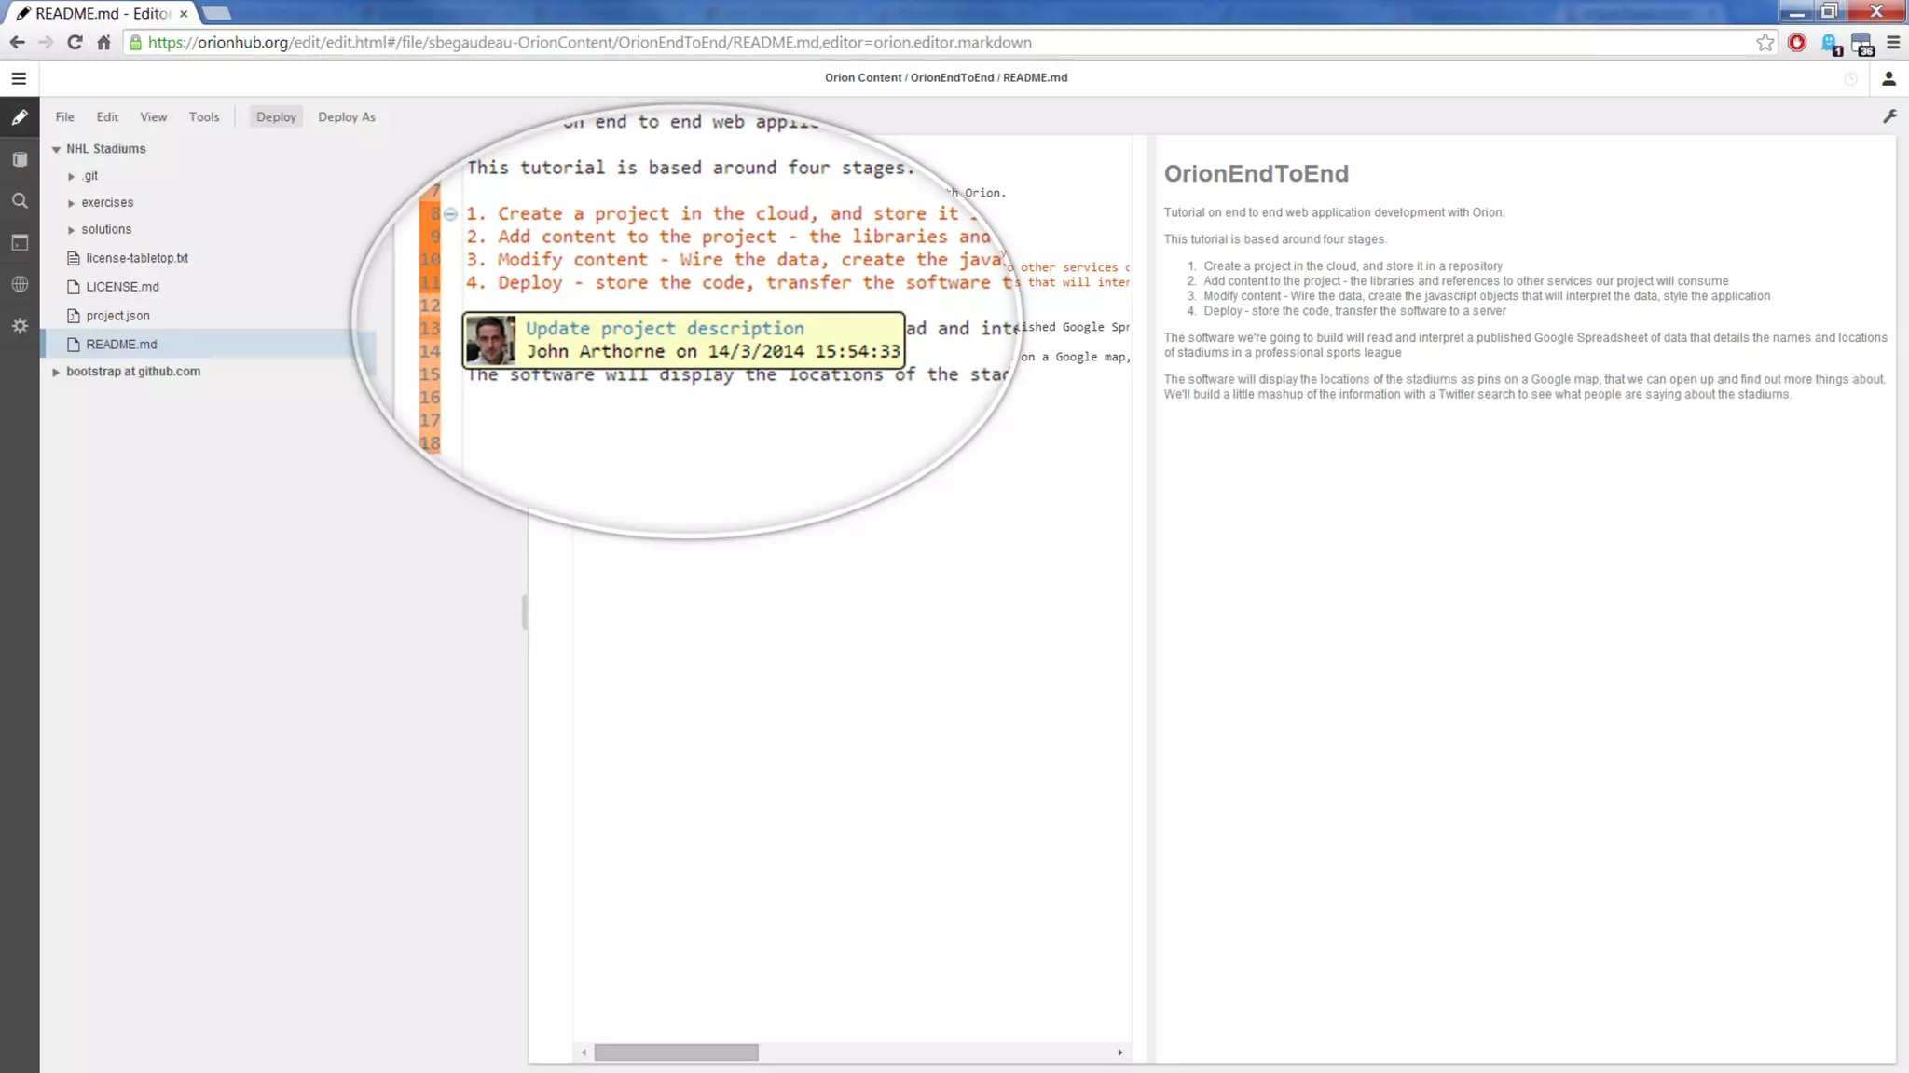1909x1073 pixels.
Task: Open the Git repositories sidebar icon
Action: [x=20, y=160]
